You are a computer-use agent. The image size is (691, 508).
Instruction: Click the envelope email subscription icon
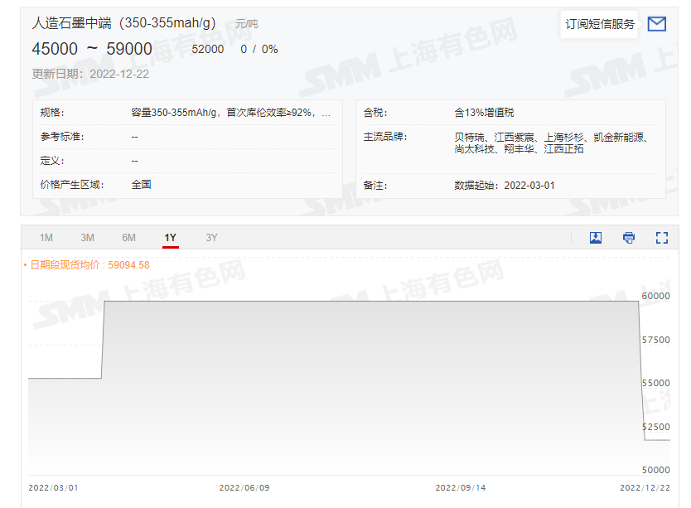(656, 24)
